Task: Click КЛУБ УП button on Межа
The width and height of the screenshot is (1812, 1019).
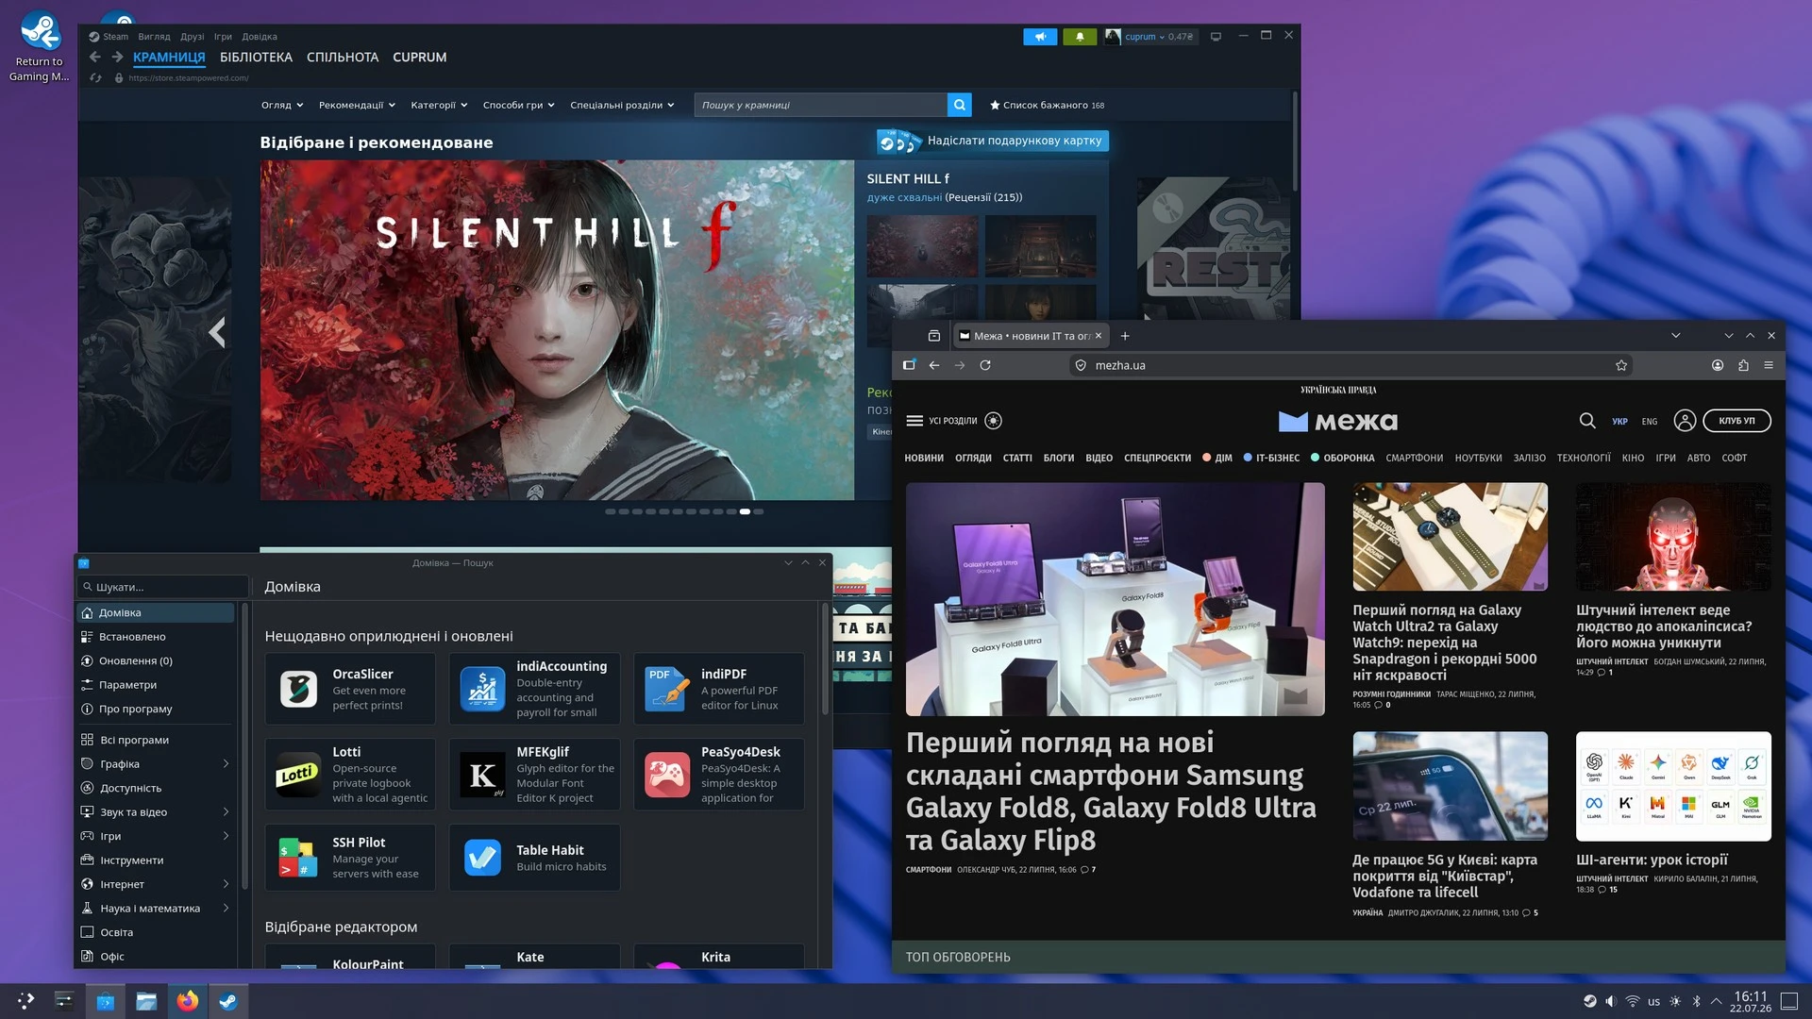Action: click(x=1736, y=421)
